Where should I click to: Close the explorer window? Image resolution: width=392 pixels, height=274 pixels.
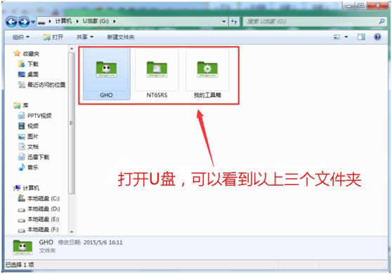377,6
